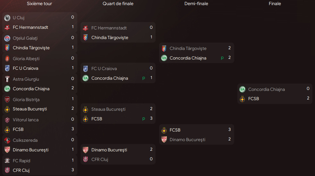Click the Astra Giurgiu club crest
Image resolution: width=315 pixels, height=176 pixels.
coord(7,79)
